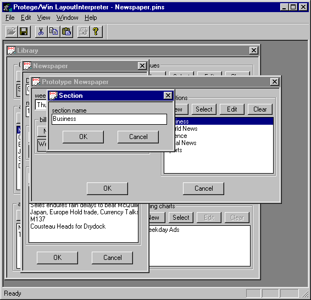Click the Copy toolbar icon
The width and height of the screenshot is (311, 300).
(x=53, y=31)
